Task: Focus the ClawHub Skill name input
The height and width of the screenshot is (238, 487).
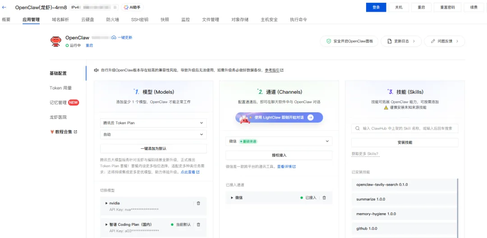Action: [405, 128]
